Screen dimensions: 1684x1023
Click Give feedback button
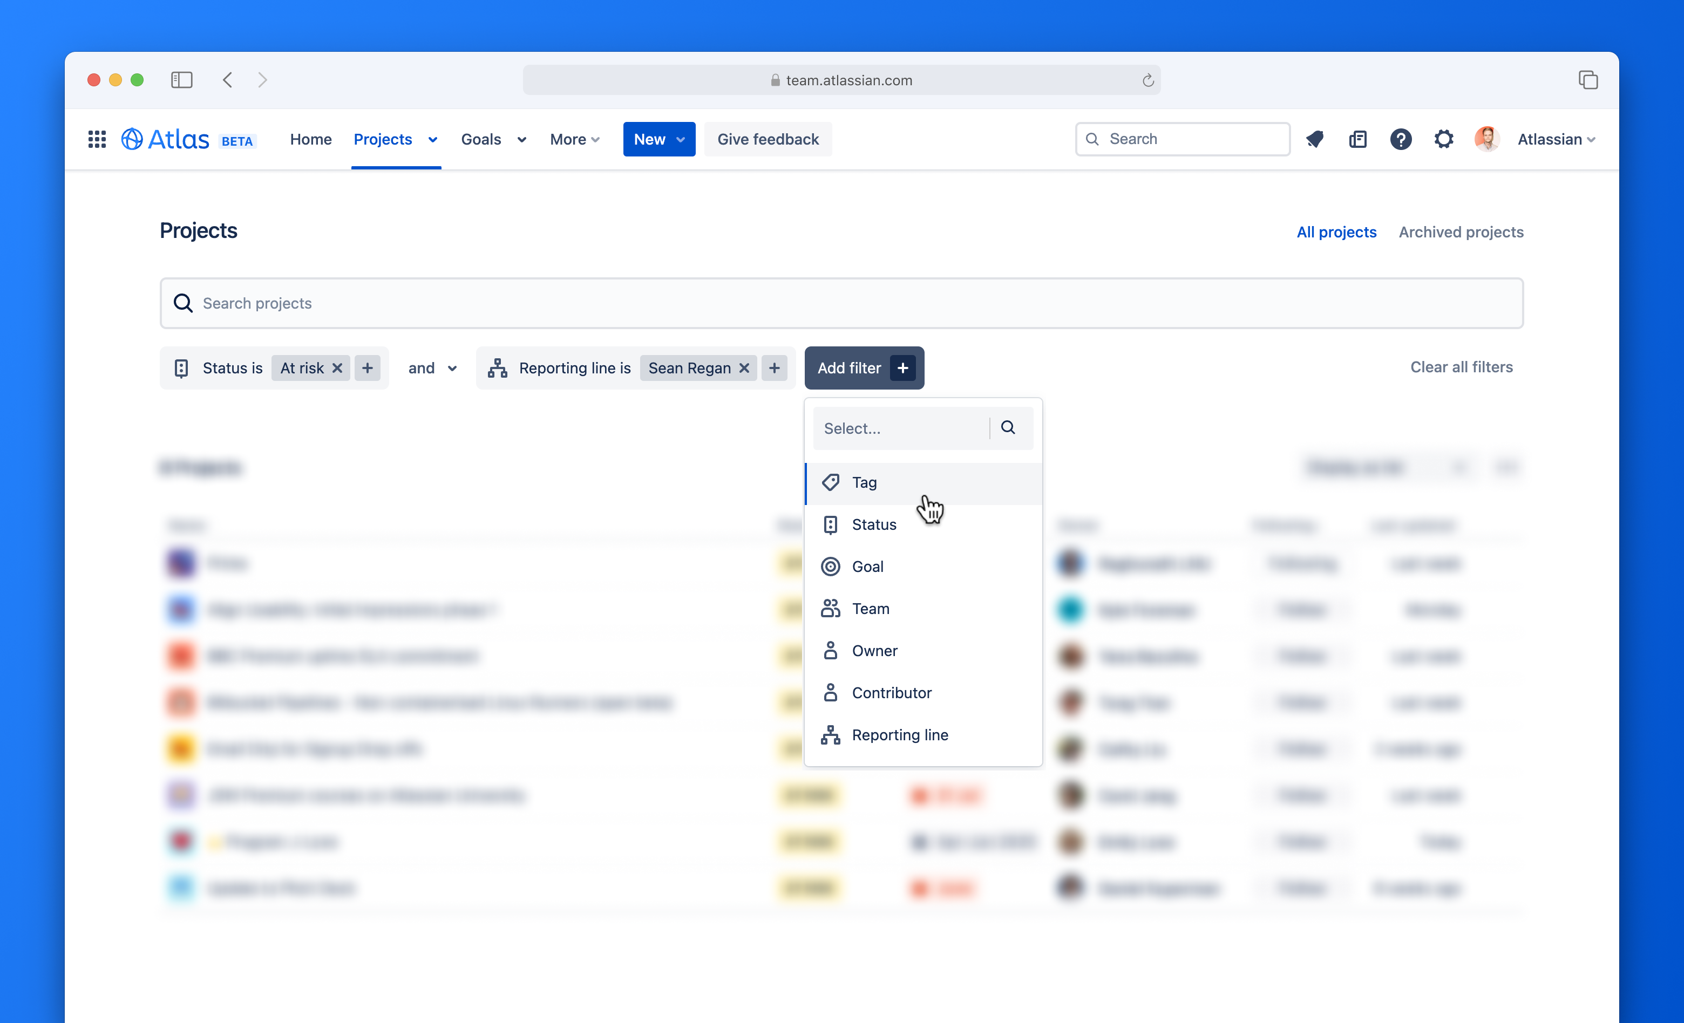(x=768, y=139)
